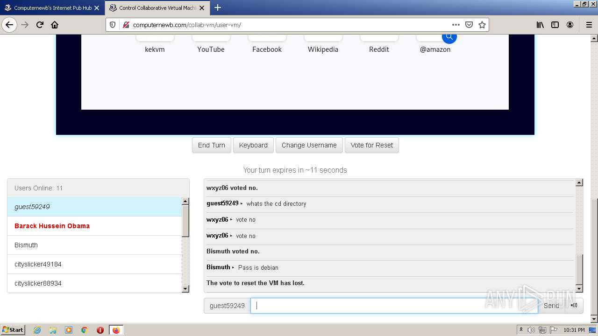Click the network icon in system tray
The image size is (598, 336).
542,330
